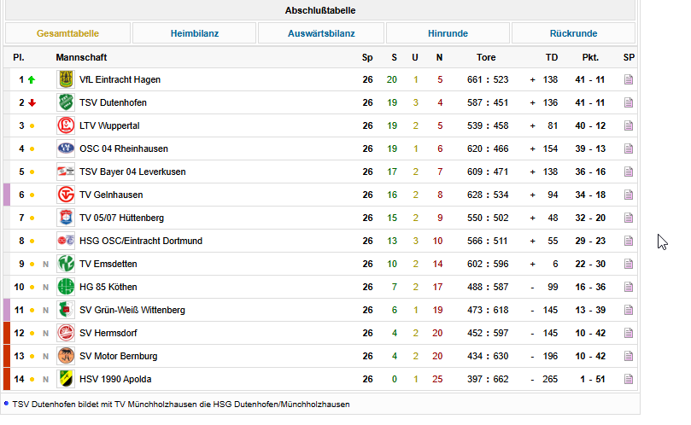Viewport: 691px width, 425px height.
Task: Open the TSV Bayer 04 Leverkusen team link
Action: (132, 172)
